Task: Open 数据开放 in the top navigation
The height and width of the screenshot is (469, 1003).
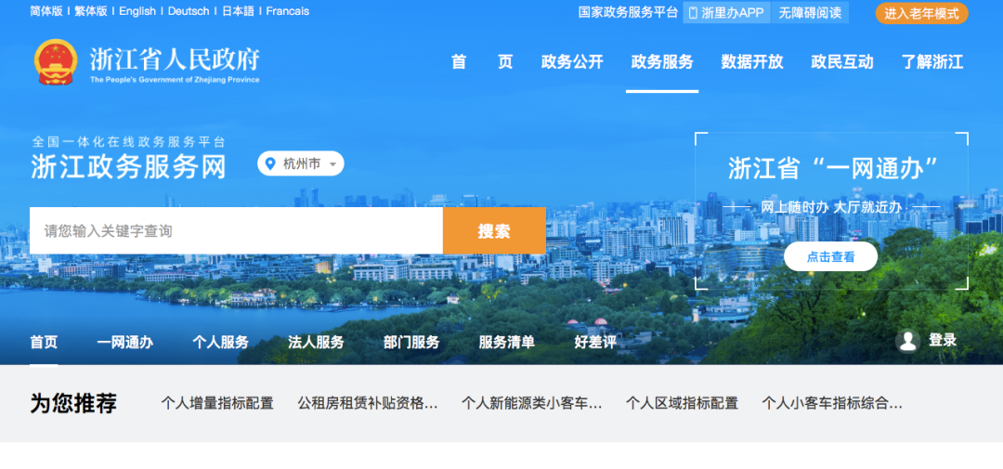Action: click(x=752, y=62)
